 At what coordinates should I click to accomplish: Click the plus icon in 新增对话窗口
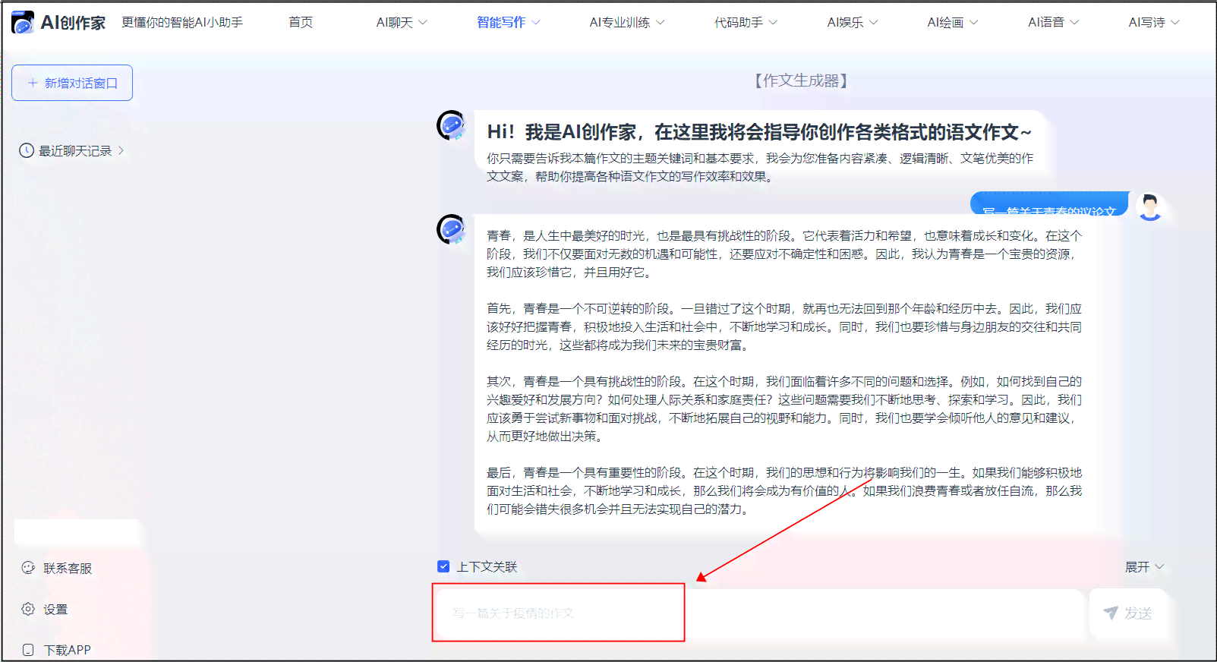(x=33, y=83)
